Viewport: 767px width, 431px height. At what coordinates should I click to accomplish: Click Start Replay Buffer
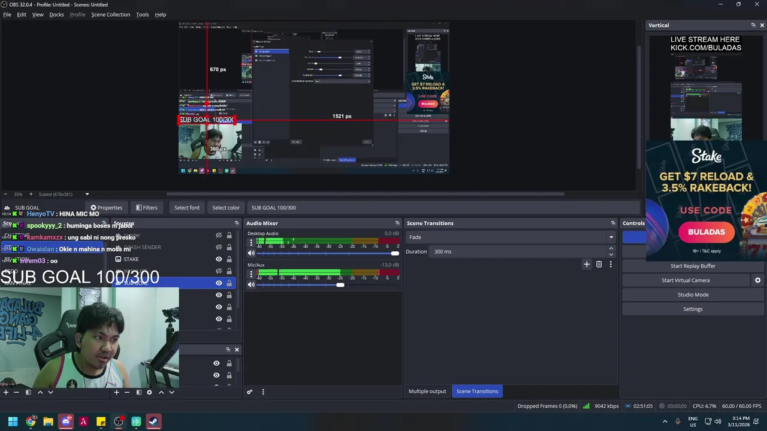[x=693, y=266]
